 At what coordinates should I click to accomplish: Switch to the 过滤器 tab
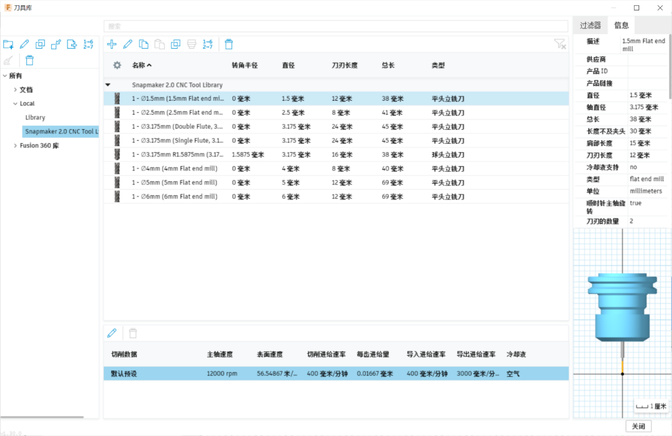(591, 25)
